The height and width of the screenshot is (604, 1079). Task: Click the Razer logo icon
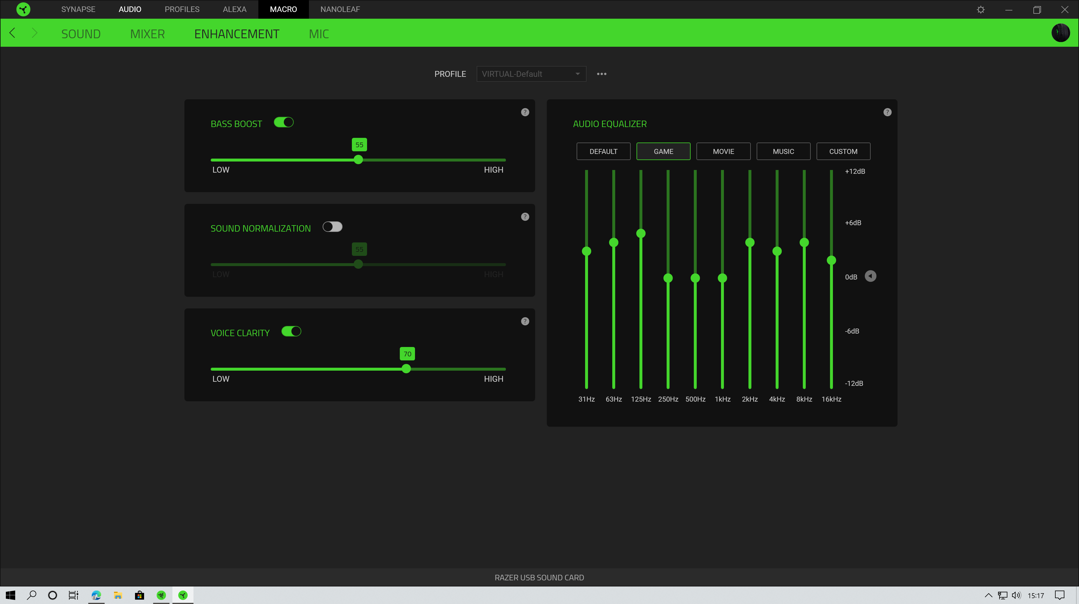point(23,9)
